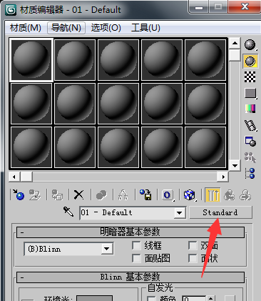Collapse the 明暗器基本参数 rollout
Viewport: 261px width, 301px height.
coord(130,232)
